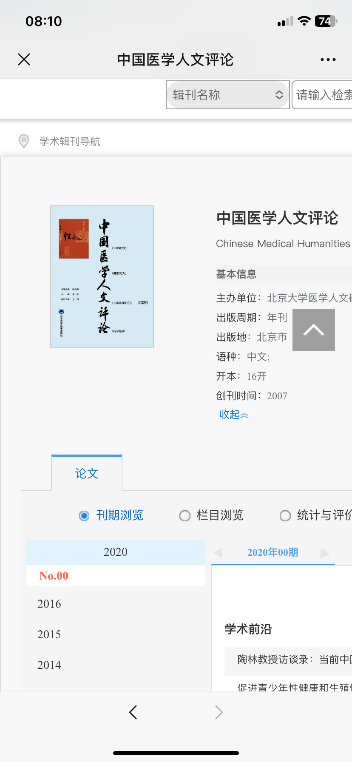
Task: Expand the 2016 year in issue list
Action: coord(49,604)
